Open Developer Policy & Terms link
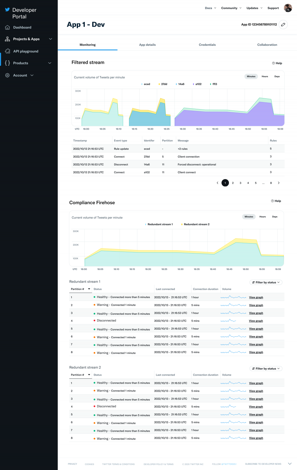Screen dimensions: 297x470 click(158, 464)
